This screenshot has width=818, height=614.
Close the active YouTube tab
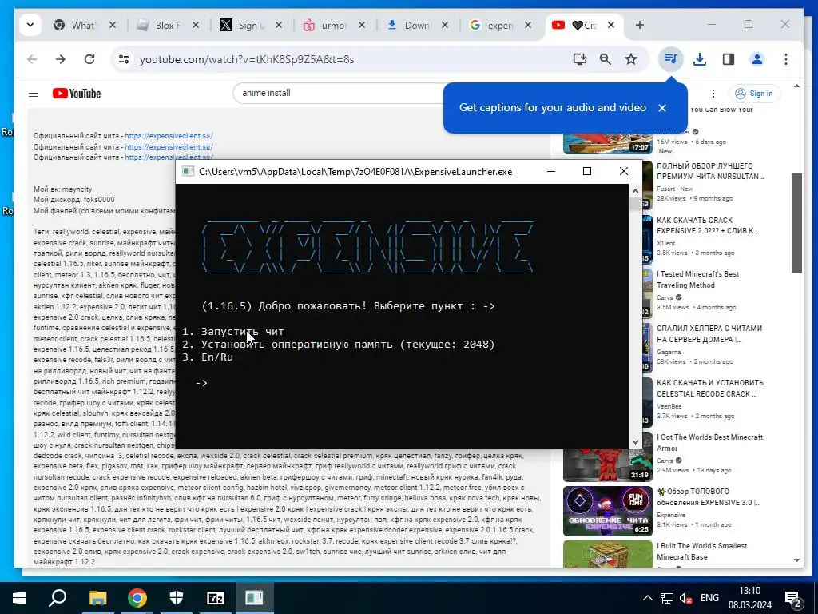(x=611, y=25)
